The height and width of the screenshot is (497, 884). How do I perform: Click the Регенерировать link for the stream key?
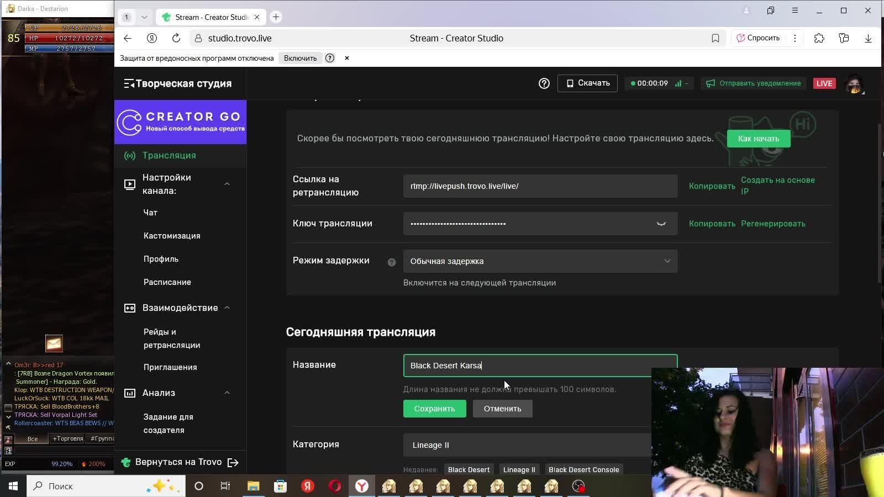[773, 224]
